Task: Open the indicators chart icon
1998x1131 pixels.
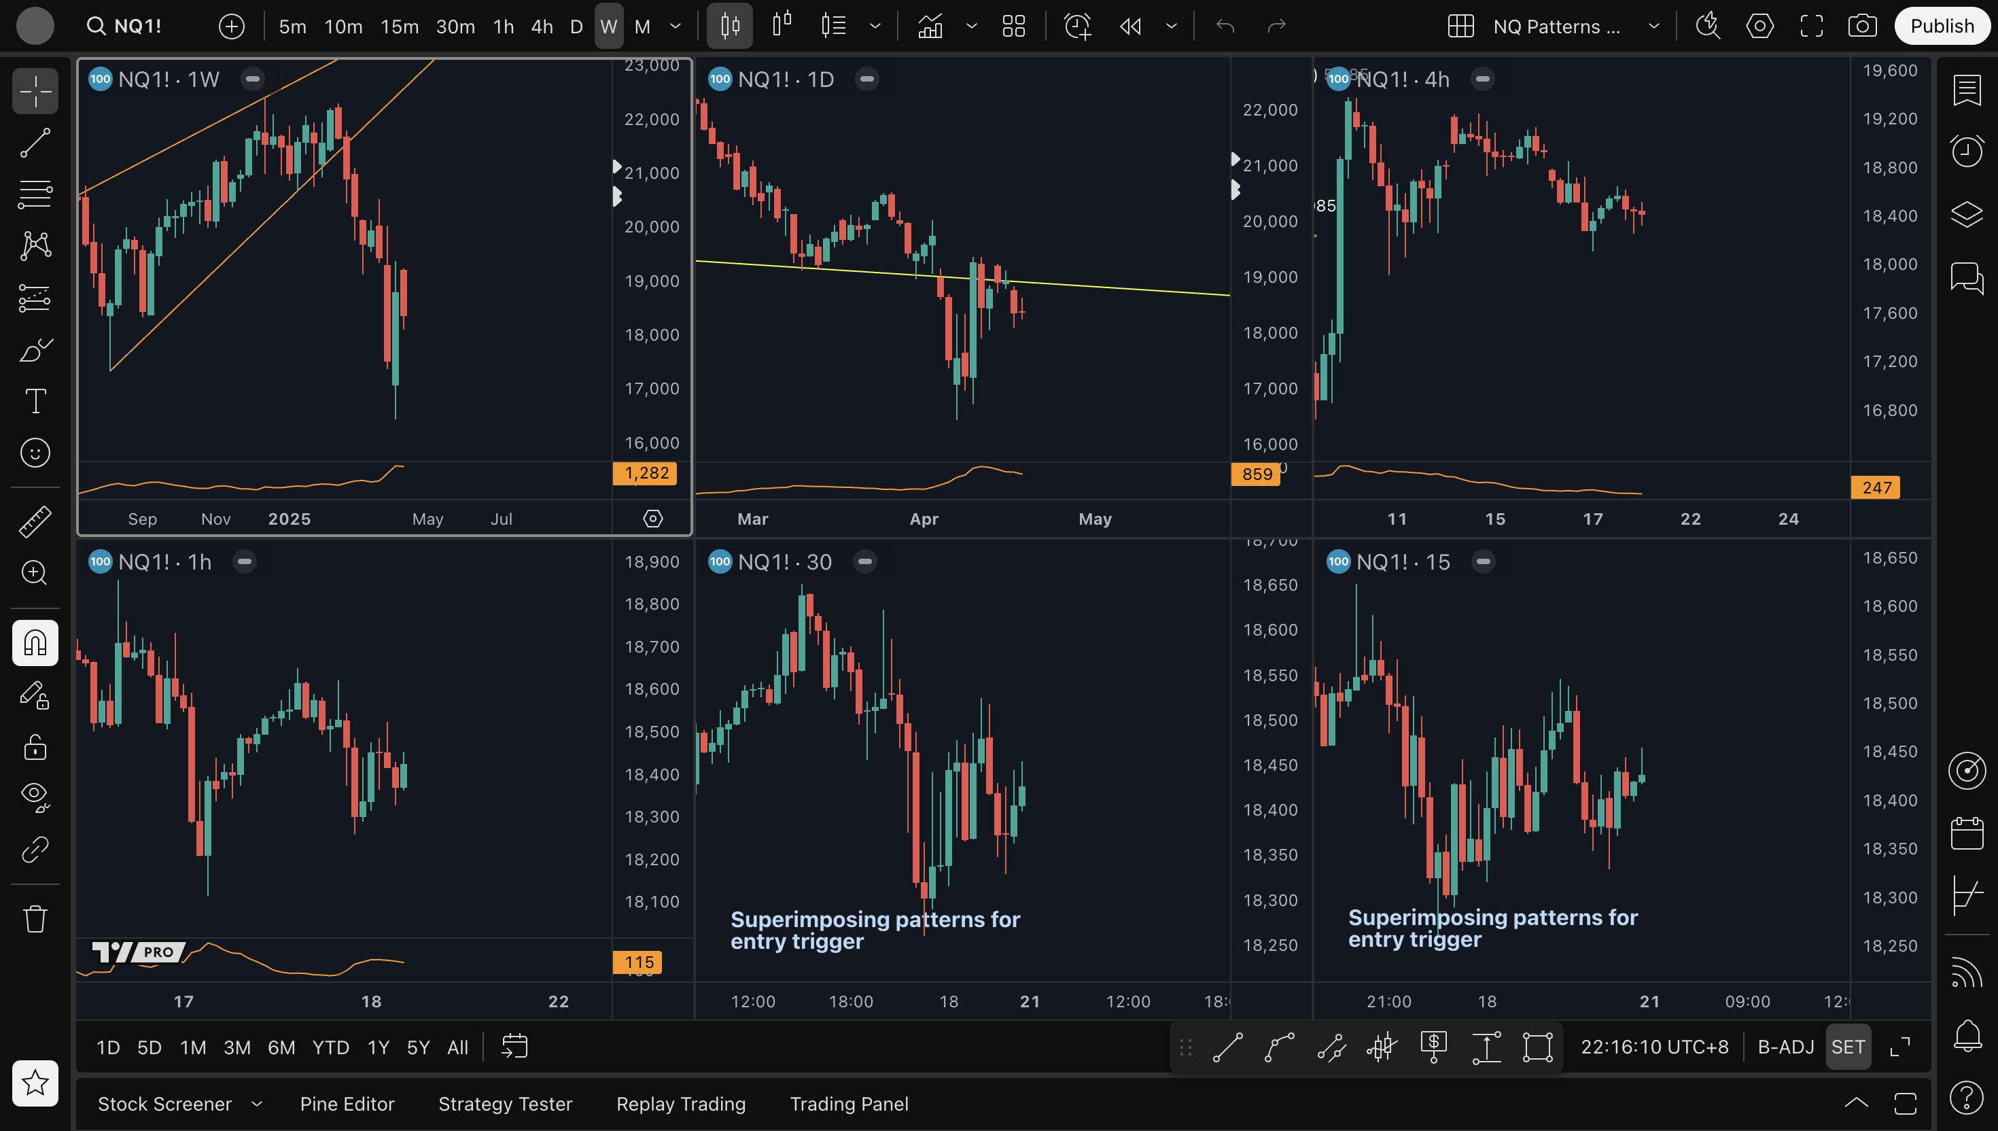Action: 930,26
